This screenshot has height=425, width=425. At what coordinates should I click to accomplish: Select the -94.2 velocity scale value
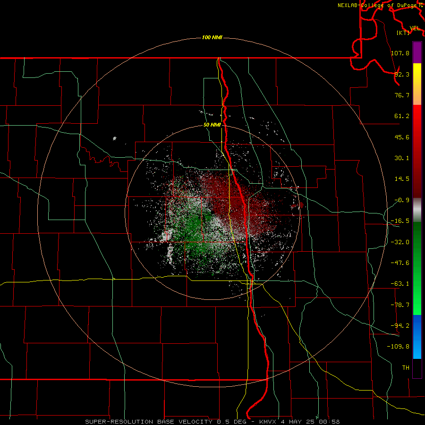(400, 326)
